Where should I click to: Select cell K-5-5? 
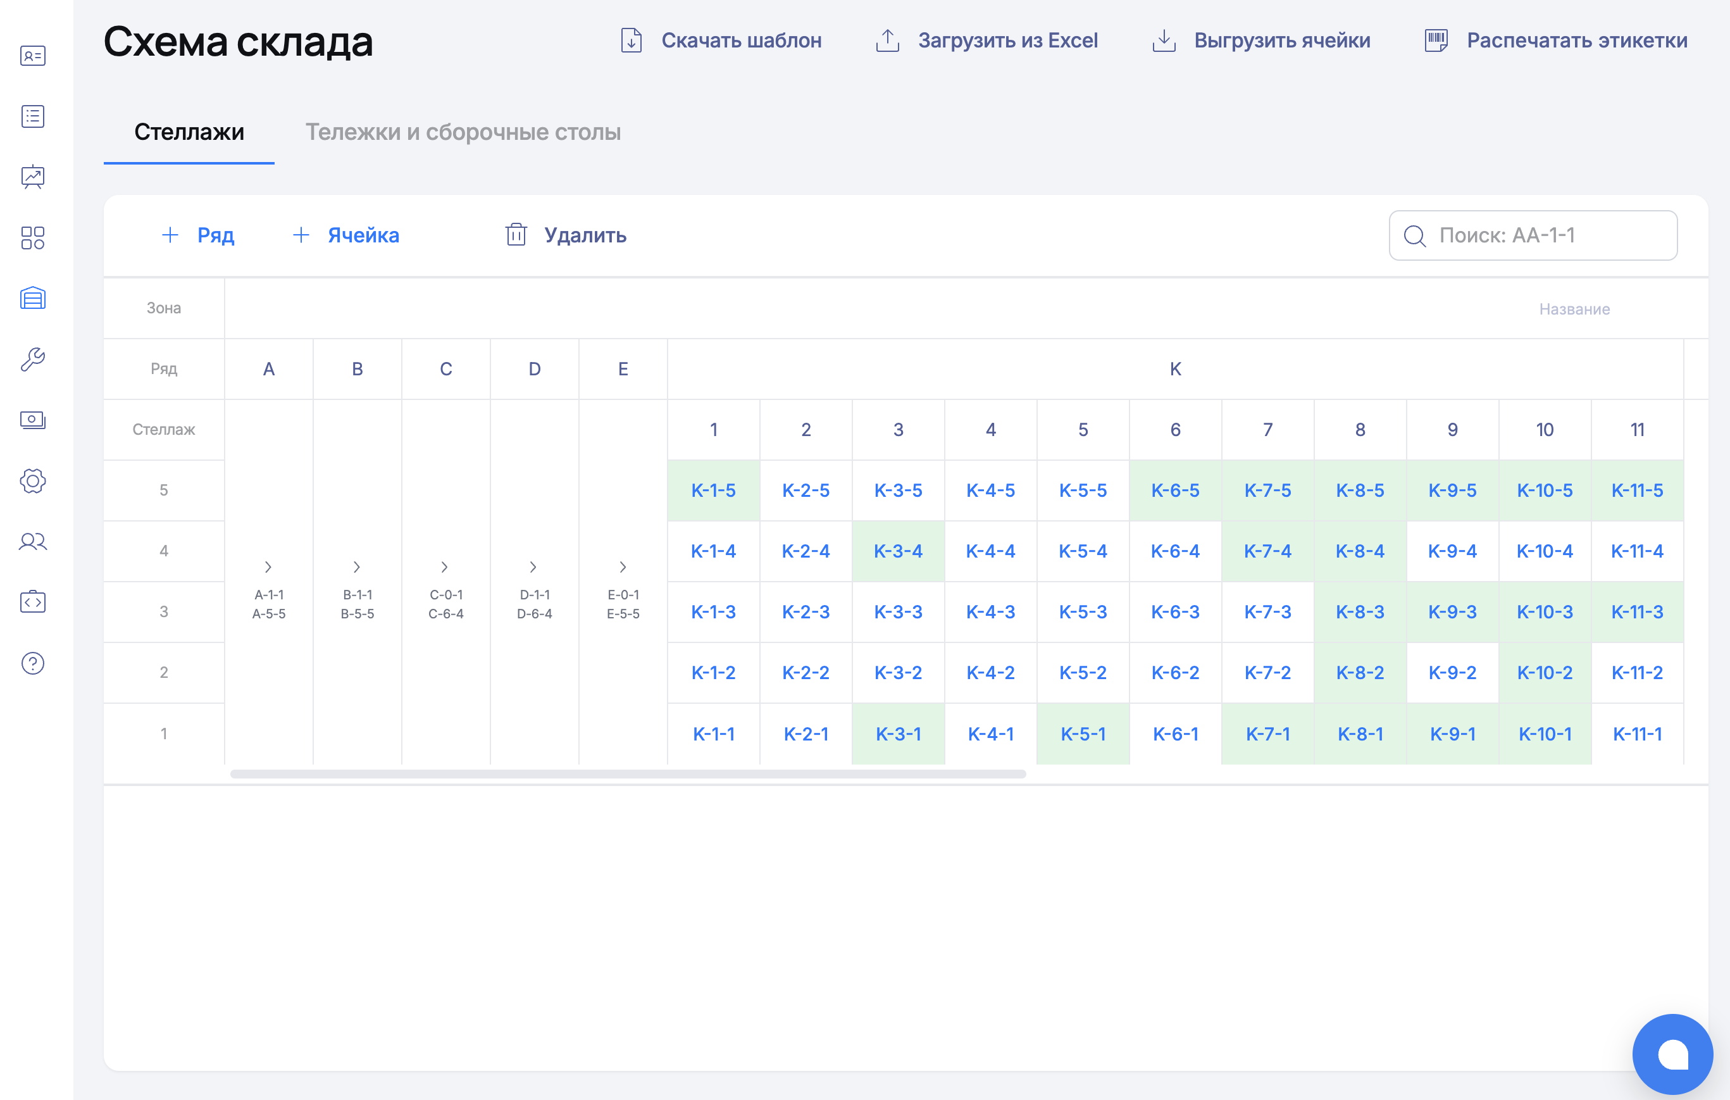[x=1083, y=490]
